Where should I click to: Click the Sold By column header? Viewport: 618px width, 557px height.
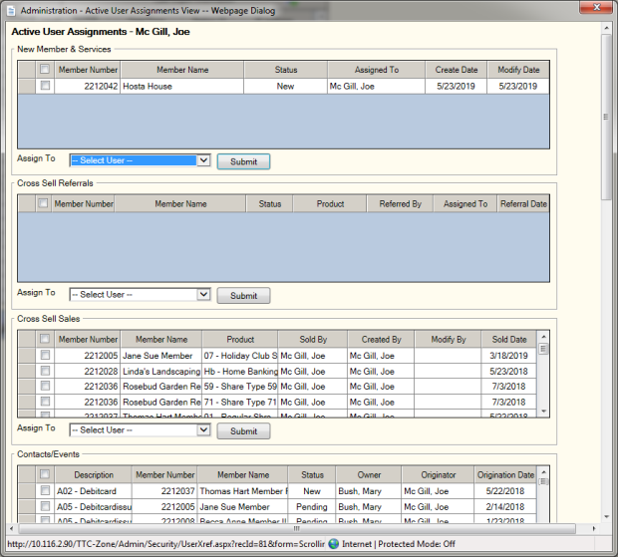tap(313, 339)
